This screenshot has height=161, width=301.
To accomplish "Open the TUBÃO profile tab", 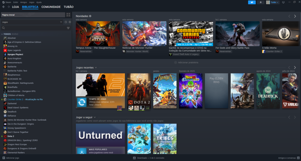I will 68,7.
